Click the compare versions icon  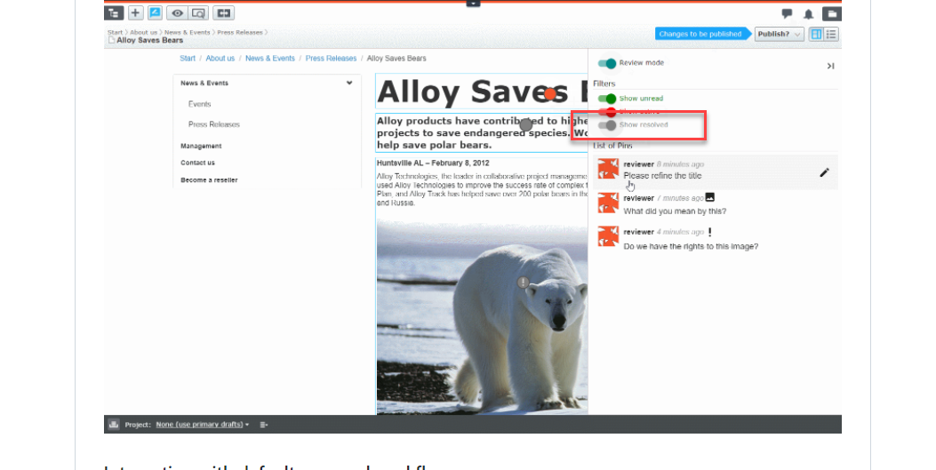(x=223, y=12)
